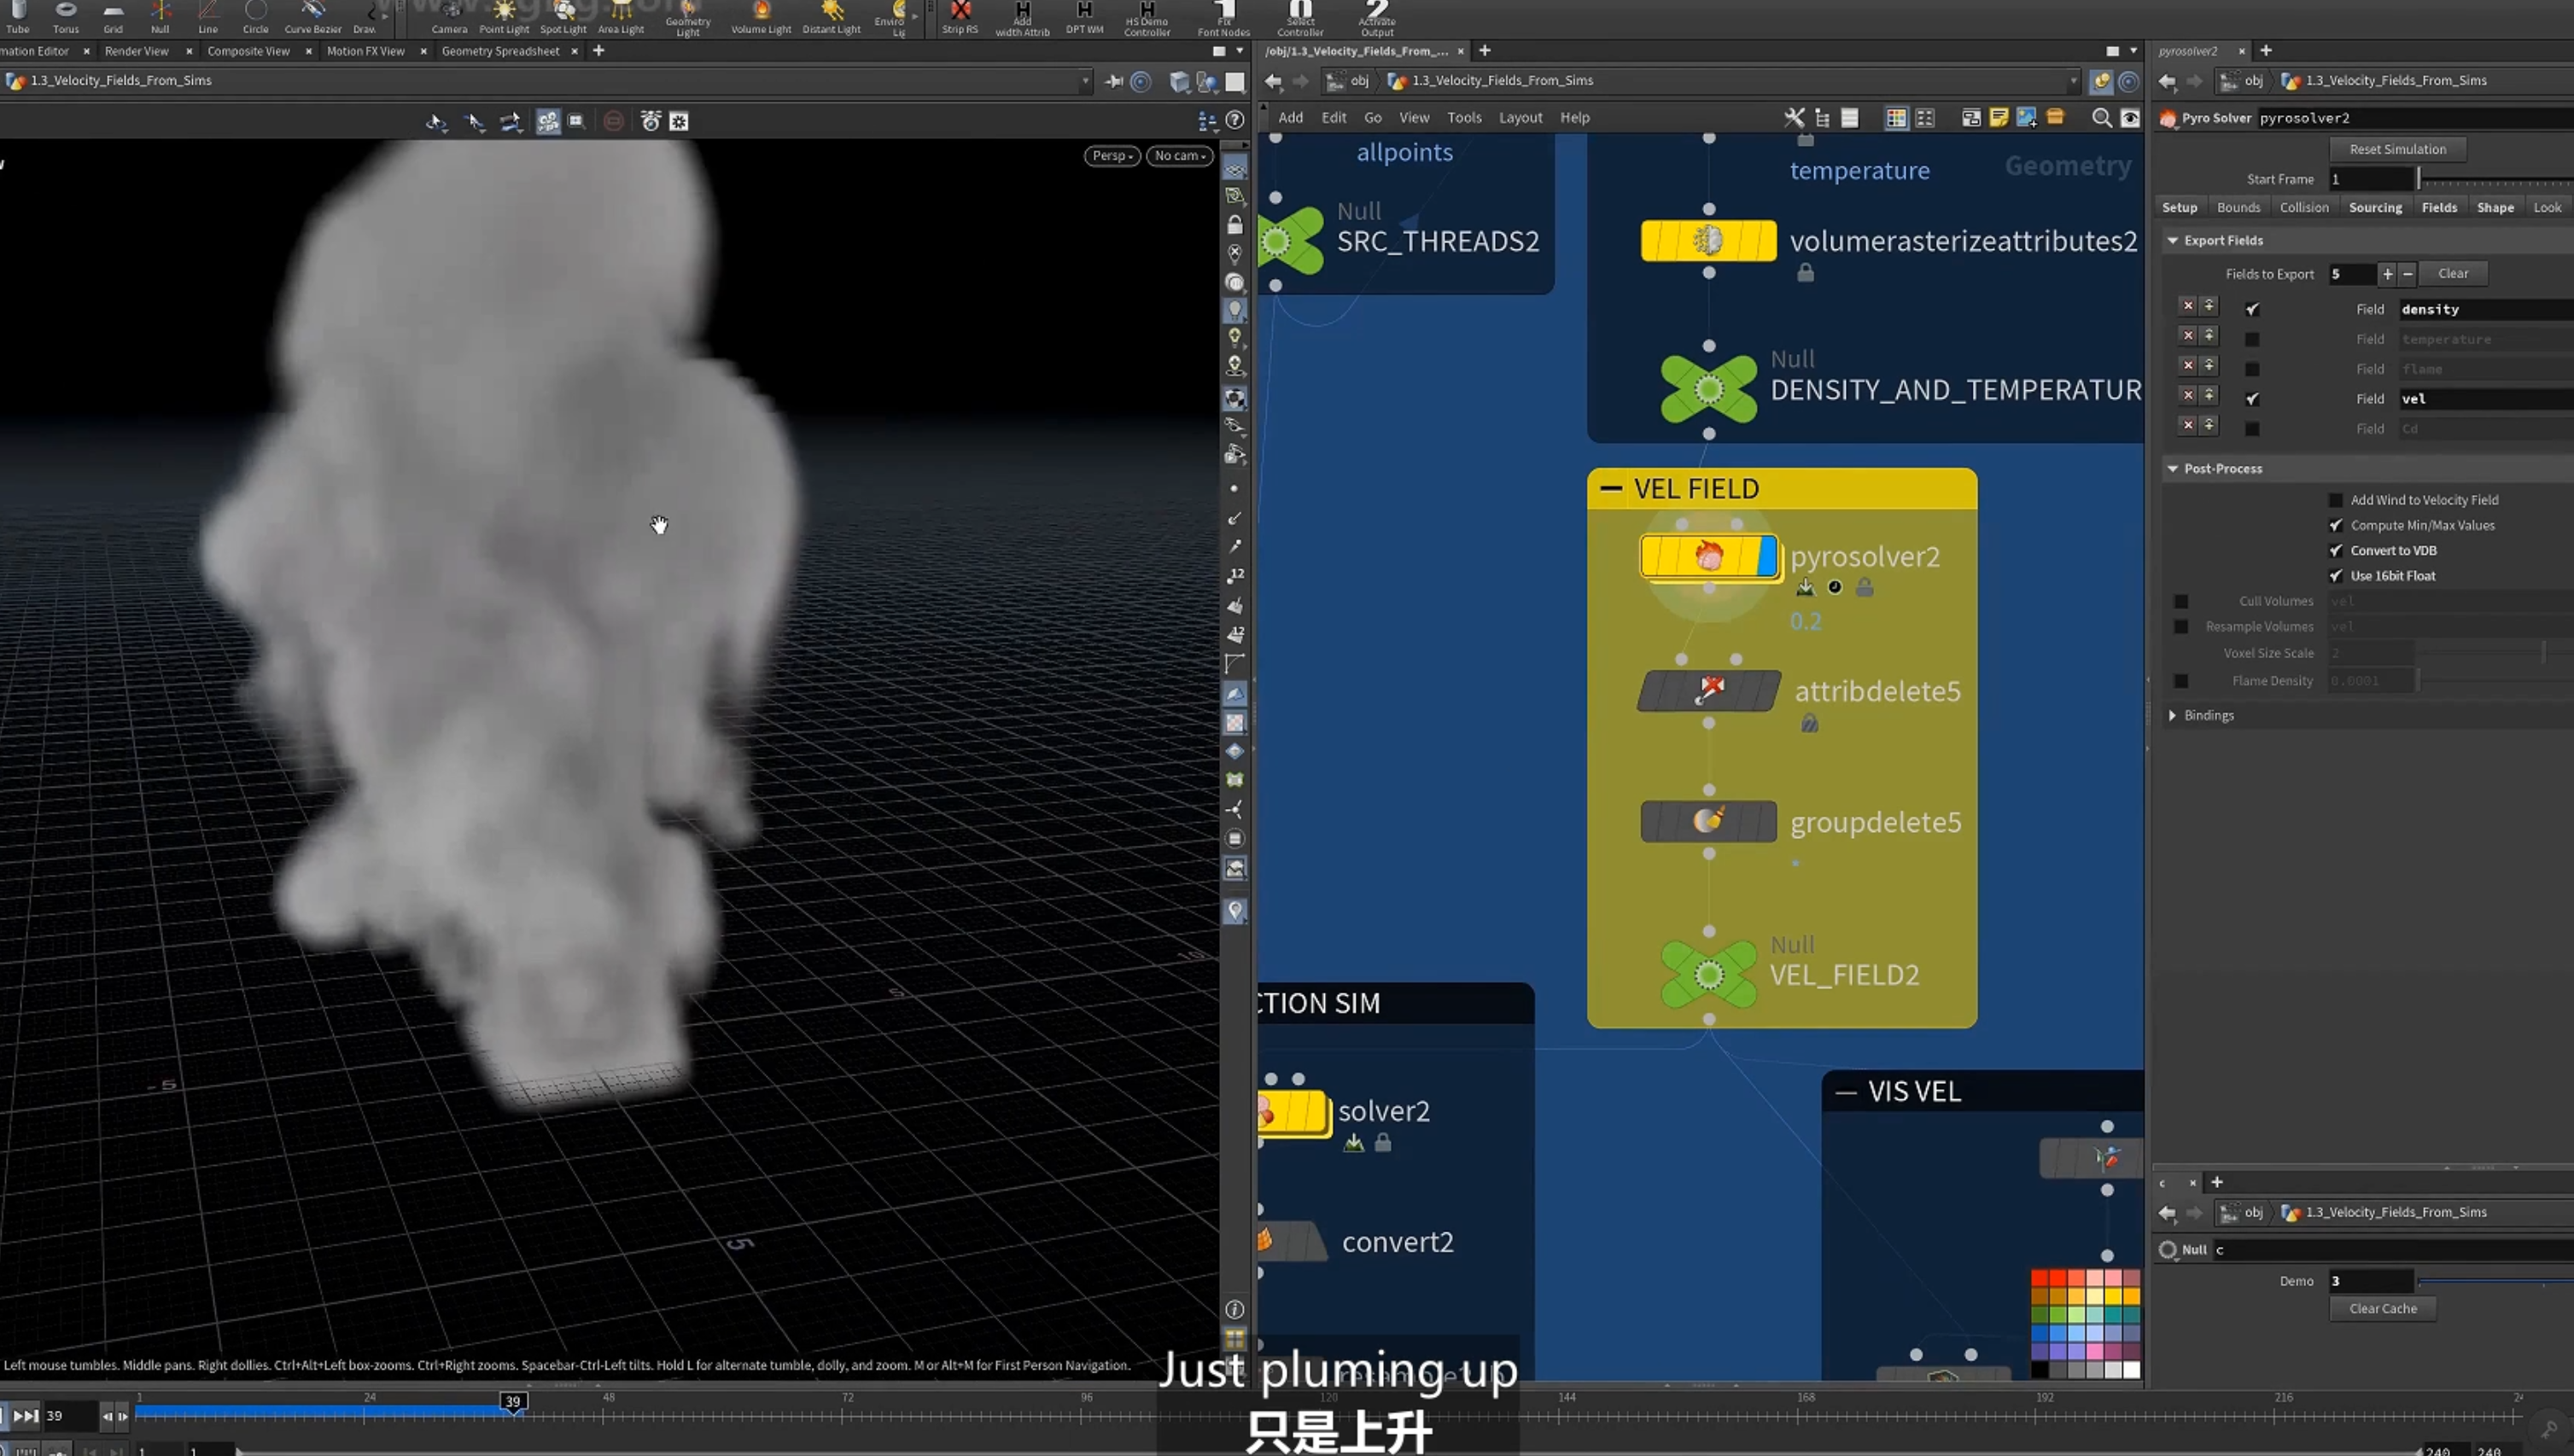Click the Clear Cache button
Viewport: 2574px width, 1456px height.
[x=2382, y=1309]
